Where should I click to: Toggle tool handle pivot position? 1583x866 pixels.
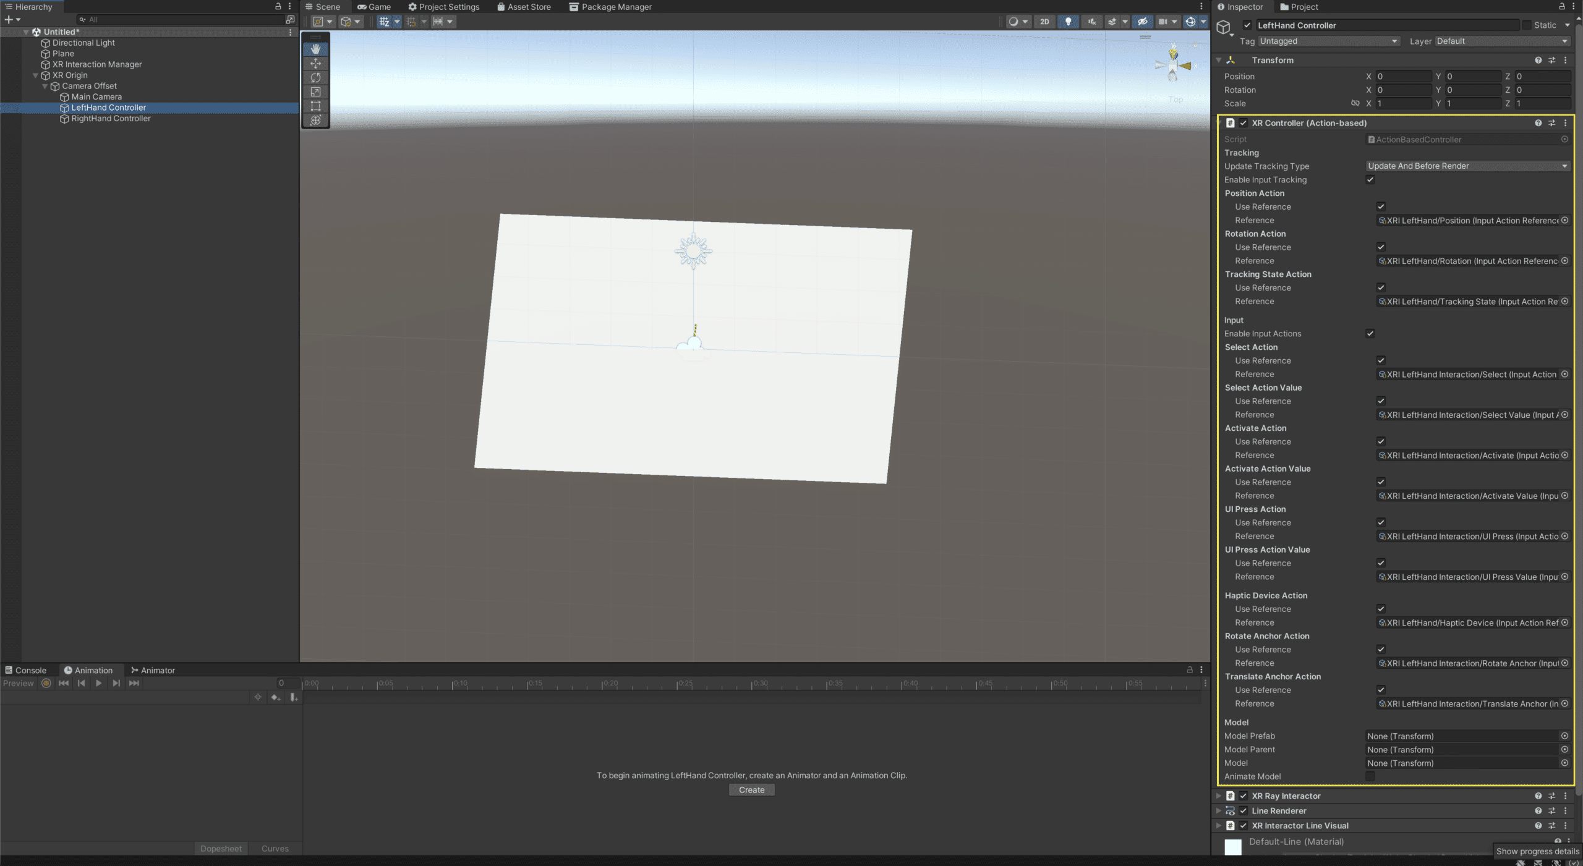click(x=322, y=22)
